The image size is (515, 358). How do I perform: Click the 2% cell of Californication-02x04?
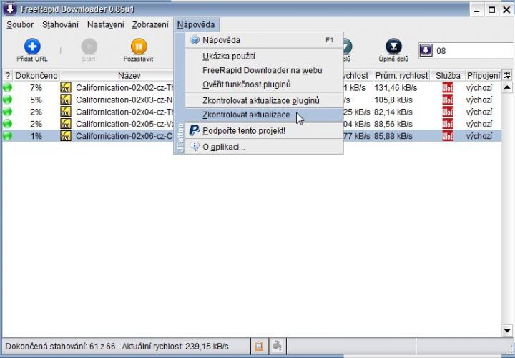coord(36,112)
